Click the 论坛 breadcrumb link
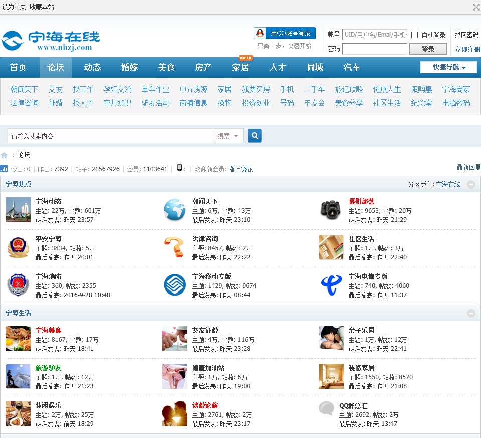Viewport: 481px width, 438px height. click(24, 155)
